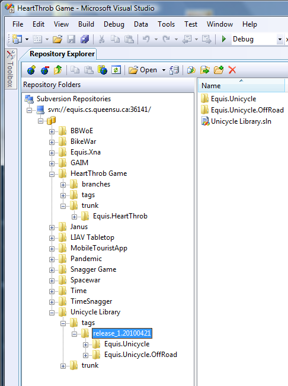Click the go up one folder icon
288x386 pixels.
pos(58,70)
